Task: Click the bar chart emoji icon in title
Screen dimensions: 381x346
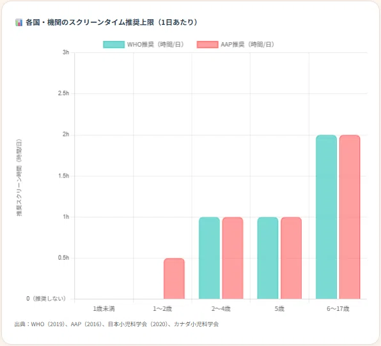Action: 19,22
